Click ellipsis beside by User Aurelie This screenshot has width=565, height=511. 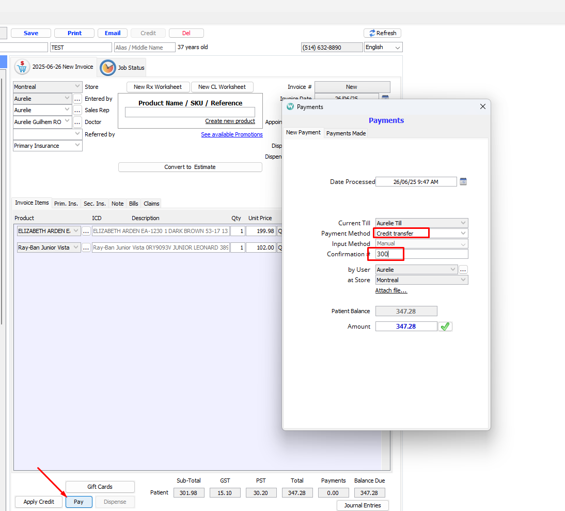coord(463,270)
